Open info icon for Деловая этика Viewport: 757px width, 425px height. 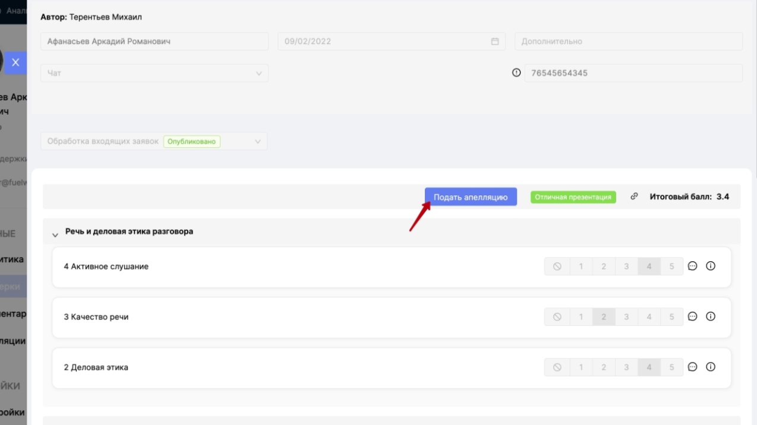pos(710,367)
